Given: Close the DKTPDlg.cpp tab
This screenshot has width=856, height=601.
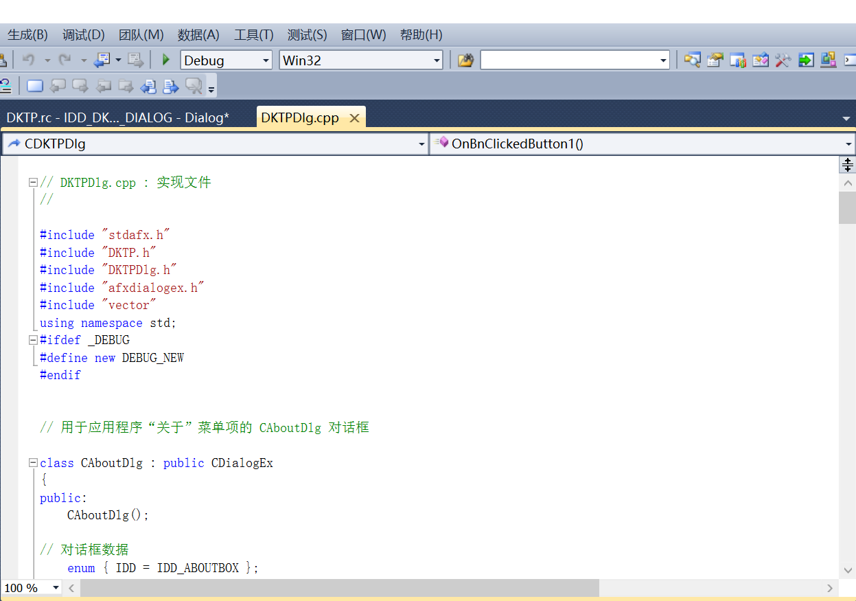Looking at the screenshot, I should tap(354, 118).
